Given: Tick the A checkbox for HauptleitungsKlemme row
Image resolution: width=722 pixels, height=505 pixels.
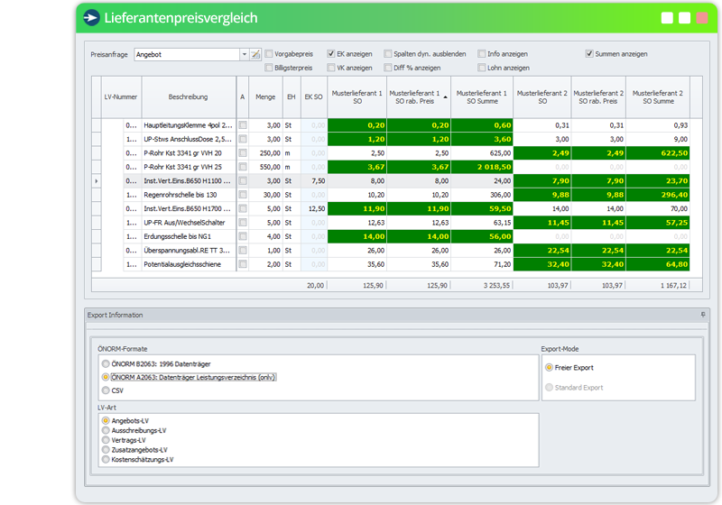Looking at the screenshot, I should 243,125.
